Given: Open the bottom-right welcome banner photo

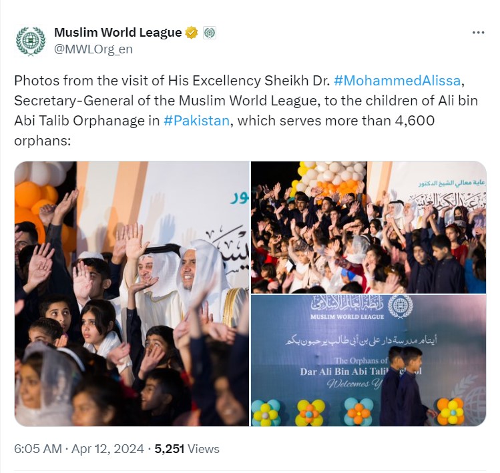Looking at the screenshot, I should tap(368, 360).
